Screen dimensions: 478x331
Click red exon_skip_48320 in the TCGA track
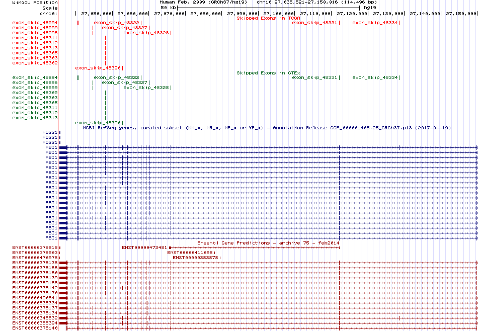pos(98,68)
